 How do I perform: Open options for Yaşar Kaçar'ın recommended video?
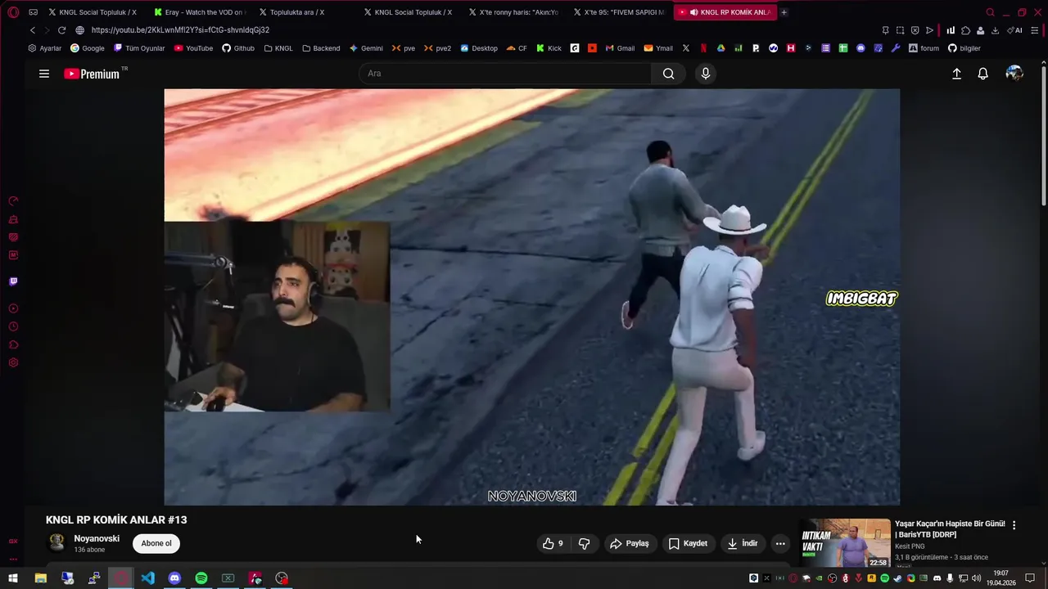1014,525
